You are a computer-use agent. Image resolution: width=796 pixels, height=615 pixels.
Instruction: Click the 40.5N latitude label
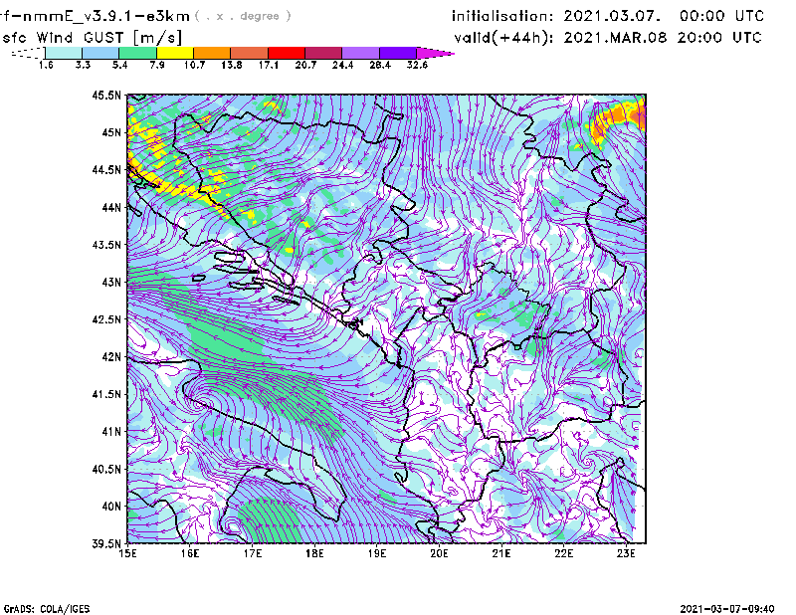(106, 470)
